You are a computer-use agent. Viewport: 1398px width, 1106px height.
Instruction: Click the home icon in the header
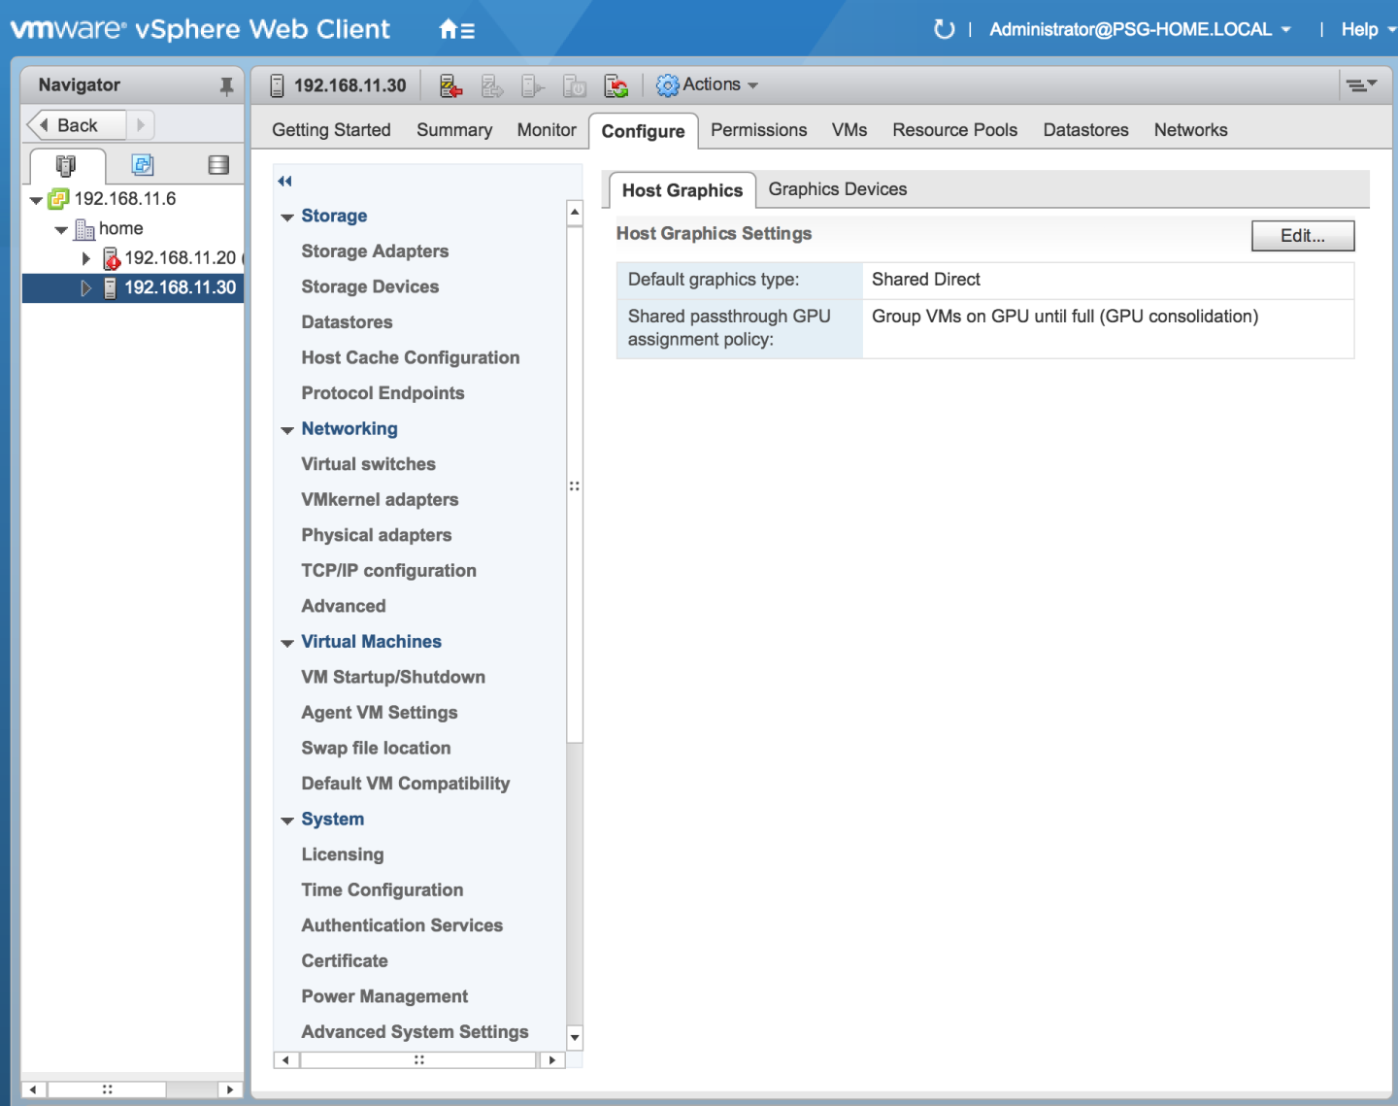(x=448, y=28)
